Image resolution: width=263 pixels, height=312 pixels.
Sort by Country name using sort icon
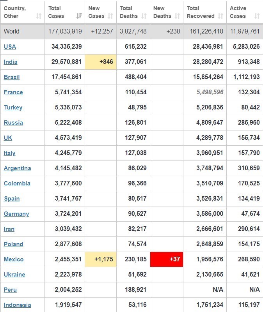[39, 16]
